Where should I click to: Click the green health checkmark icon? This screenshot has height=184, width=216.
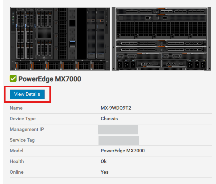[x=13, y=79]
